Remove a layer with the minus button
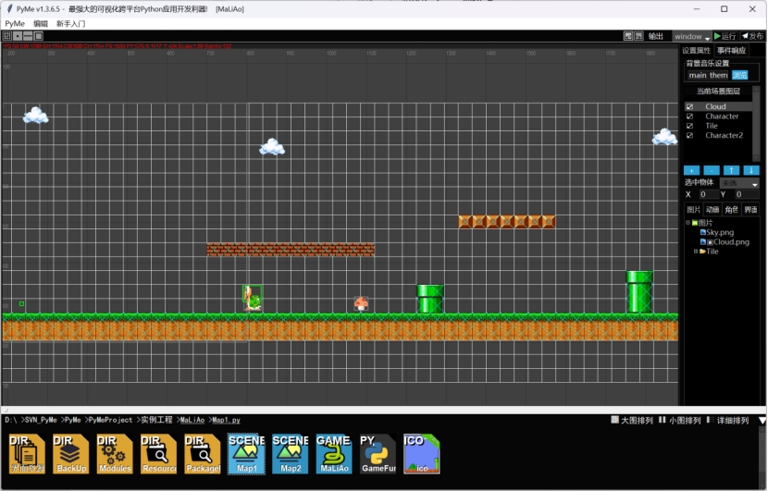768x491 pixels. (712, 170)
